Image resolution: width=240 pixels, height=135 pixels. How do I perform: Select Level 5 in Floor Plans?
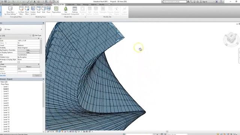(x=6, y=96)
